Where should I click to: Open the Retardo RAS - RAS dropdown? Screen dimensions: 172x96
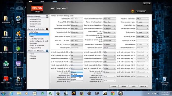pos(142,25)
